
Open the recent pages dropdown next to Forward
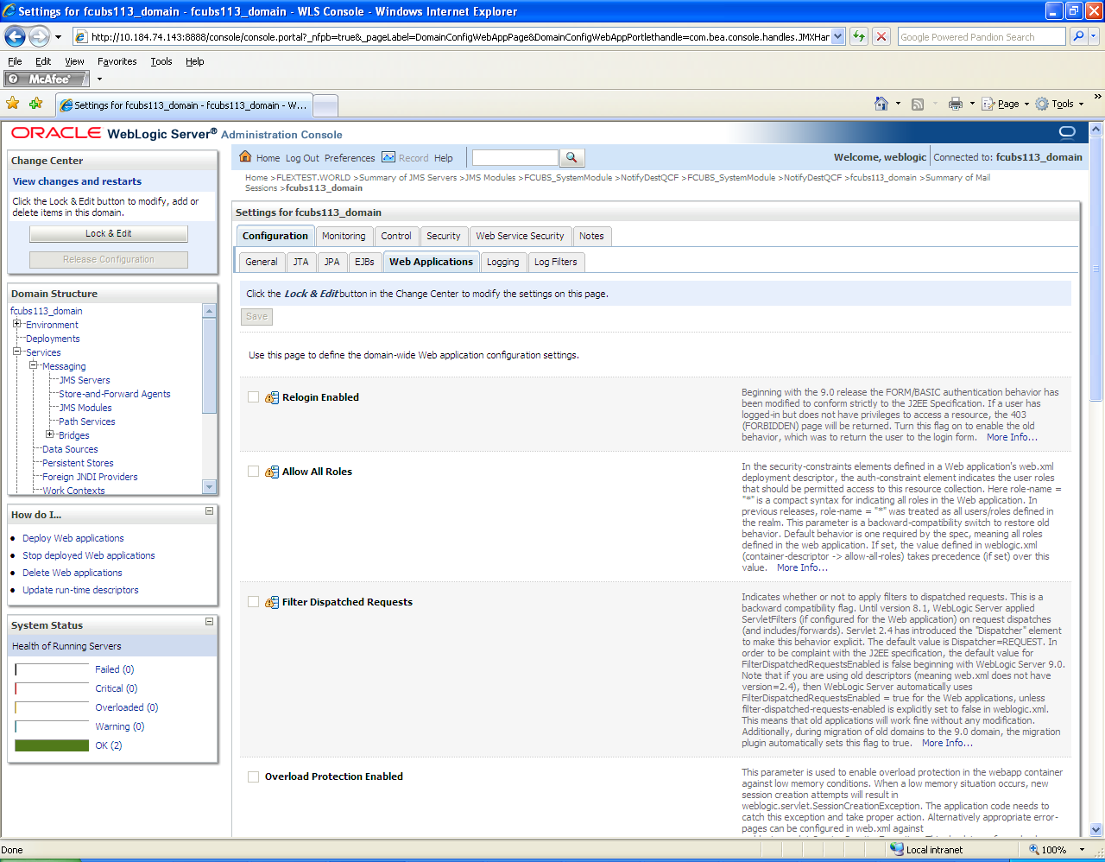58,37
